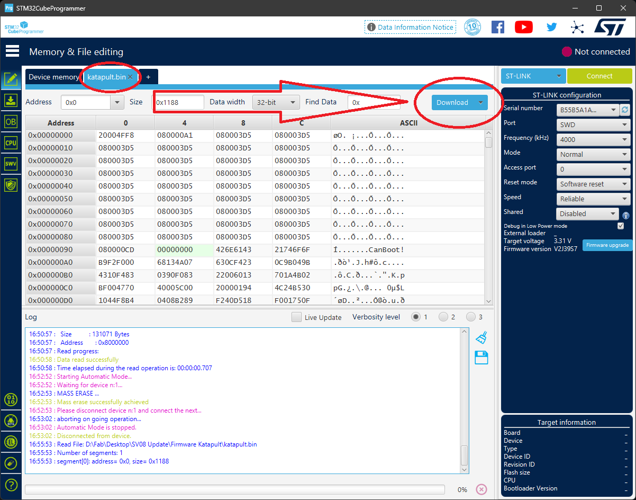Open Data width 32-bit dropdown
The image size is (636, 500).
(276, 102)
